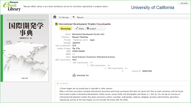Click the Return back arrow icon
Viewport: 191px width, 103px height.
[73, 17]
